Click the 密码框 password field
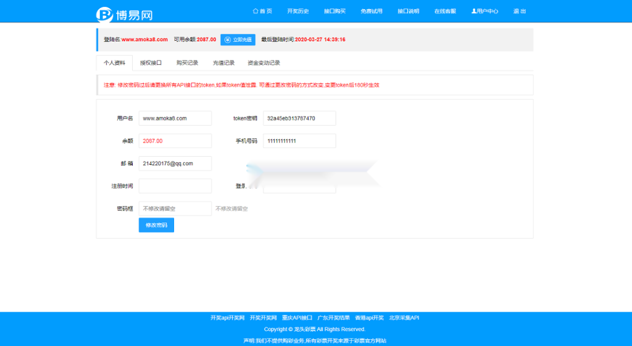 [175, 208]
